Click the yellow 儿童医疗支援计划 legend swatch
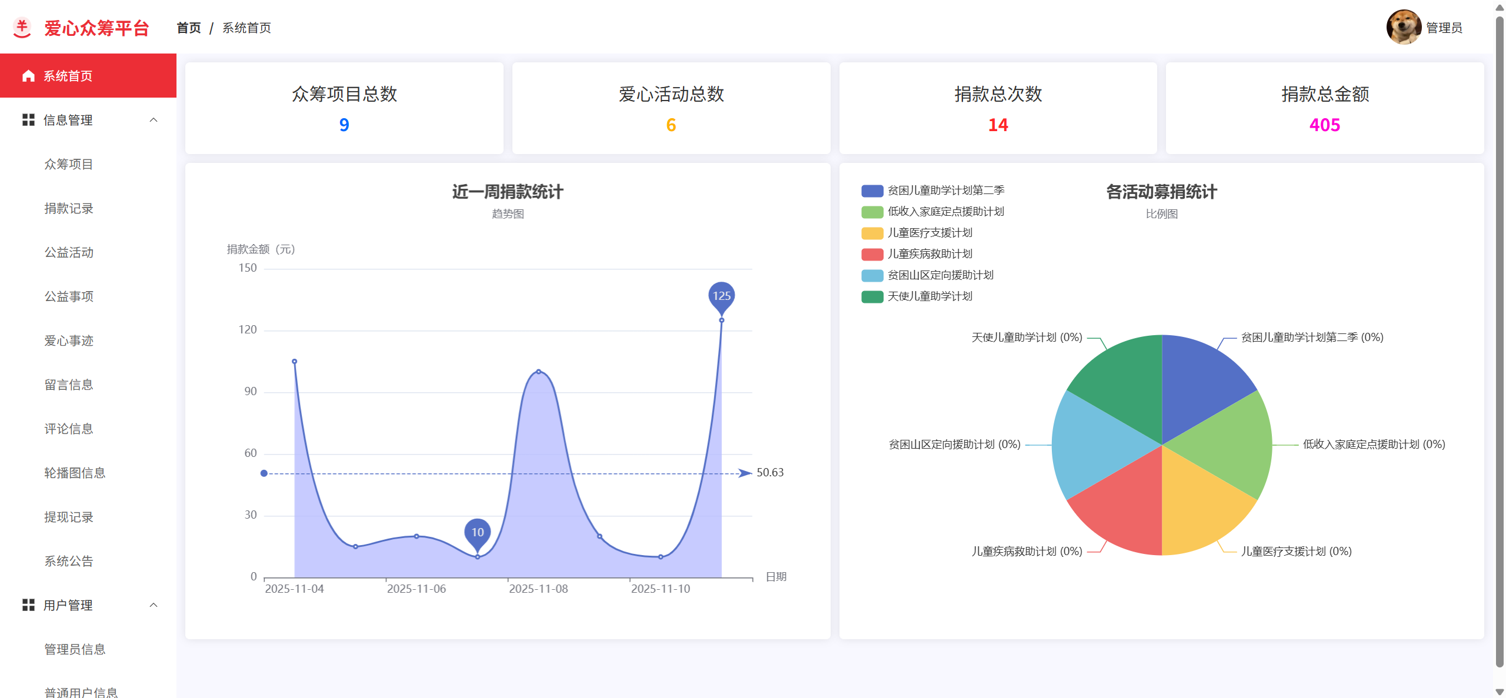Image resolution: width=1506 pixels, height=698 pixels. click(872, 233)
